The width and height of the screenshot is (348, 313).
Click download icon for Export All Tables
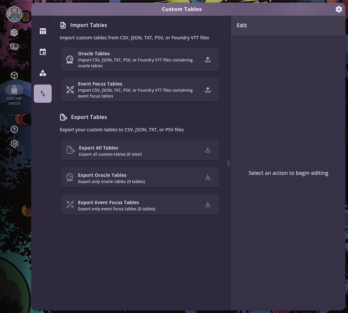point(208,150)
